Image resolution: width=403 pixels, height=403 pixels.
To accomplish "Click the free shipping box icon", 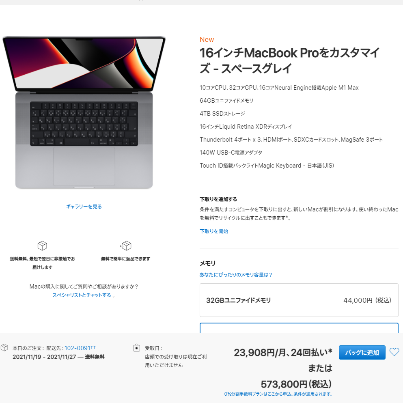I will tap(42, 246).
